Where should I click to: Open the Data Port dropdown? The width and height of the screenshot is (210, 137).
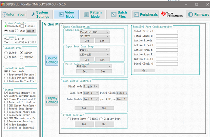[x=91, y=93]
